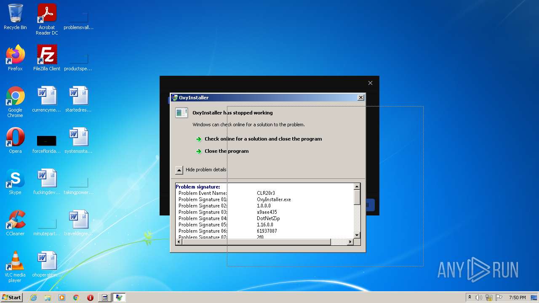Click the 7:50 PM taskbar clock
Image resolution: width=539 pixels, height=303 pixels.
point(517,298)
